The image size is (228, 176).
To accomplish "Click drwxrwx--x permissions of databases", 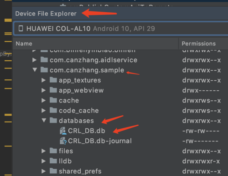I will (x=202, y=121).
